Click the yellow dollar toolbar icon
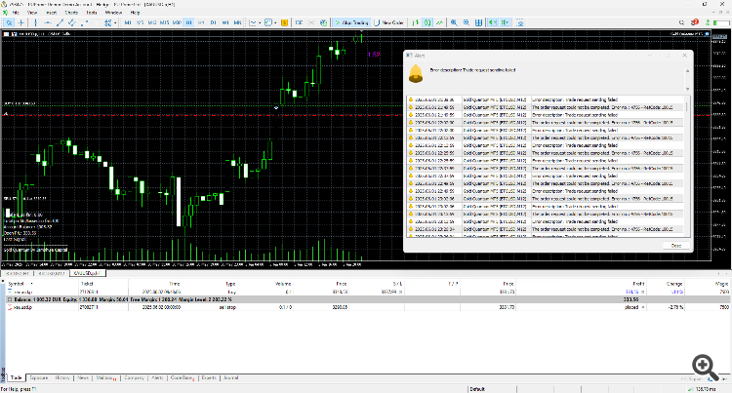Screen dimensions: 732x393 [x=284, y=22]
